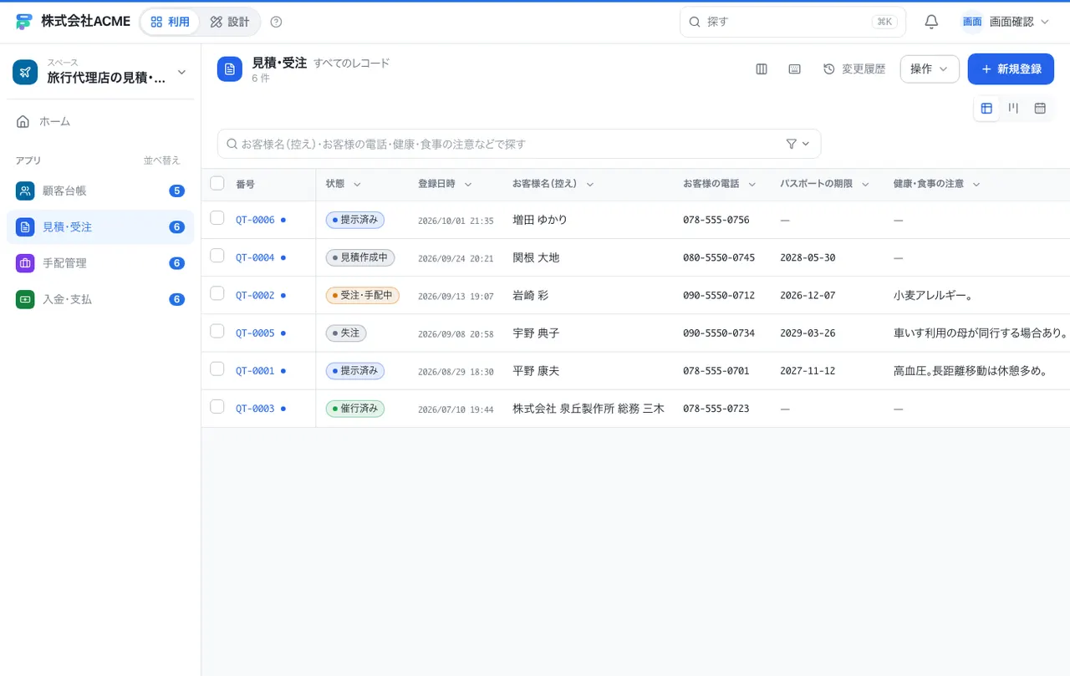Click the column layout icon beside 変更履歴
1070x676 pixels.
tap(762, 69)
